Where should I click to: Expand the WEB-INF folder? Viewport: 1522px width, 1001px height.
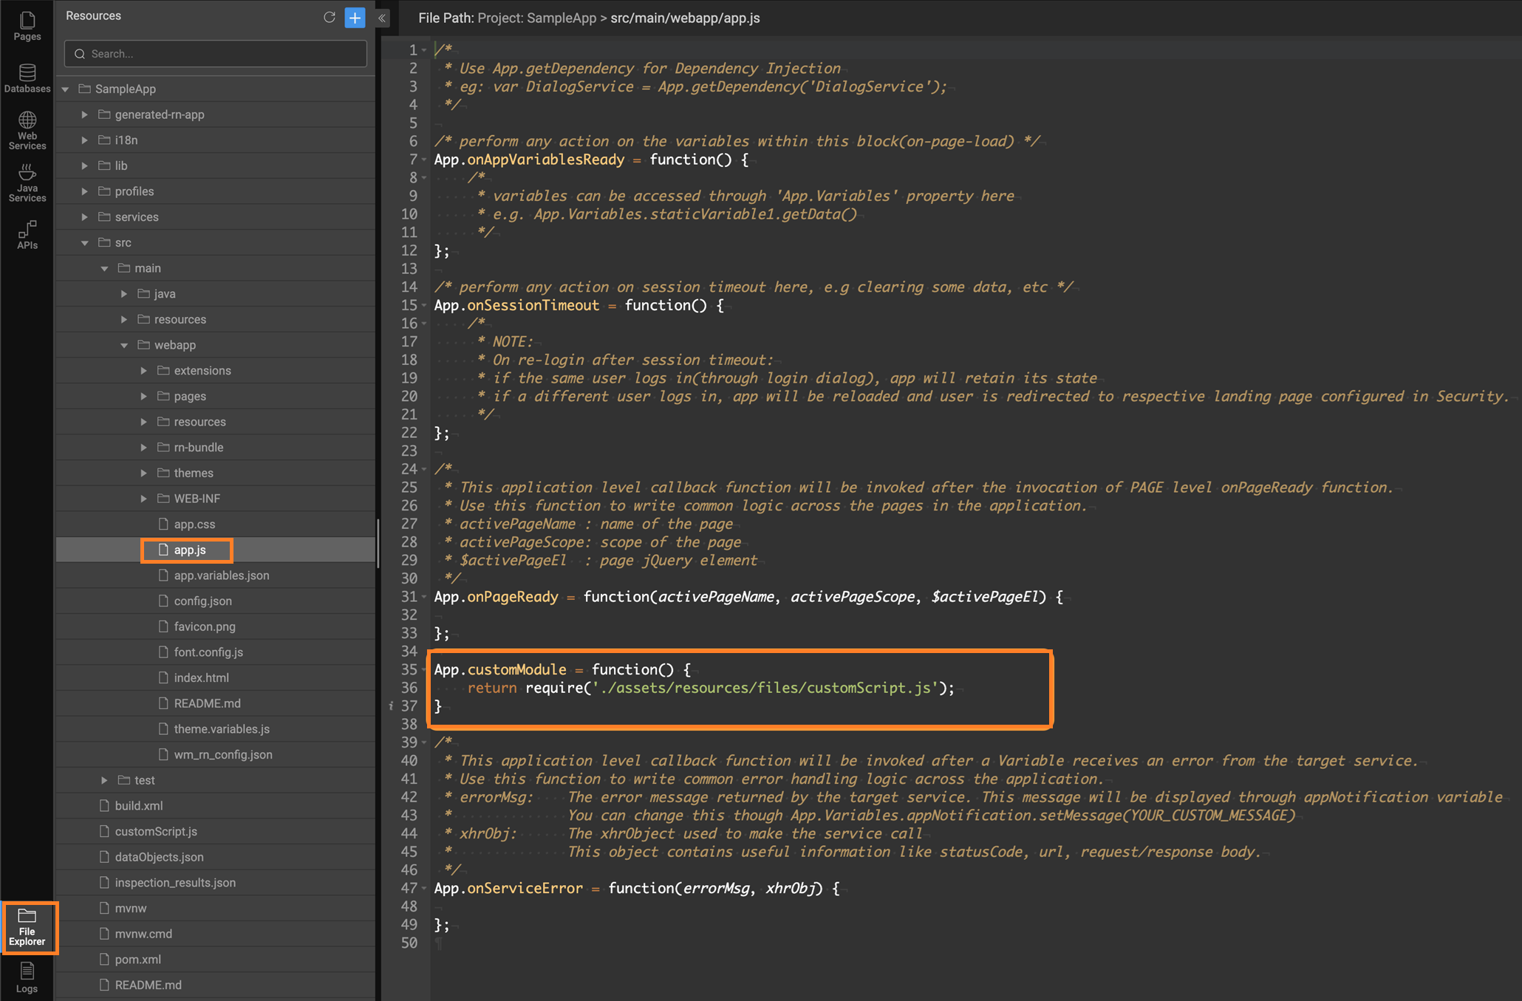click(143, 498)
